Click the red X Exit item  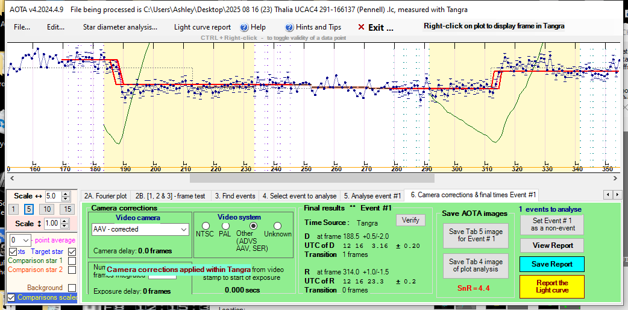(375, 27)
